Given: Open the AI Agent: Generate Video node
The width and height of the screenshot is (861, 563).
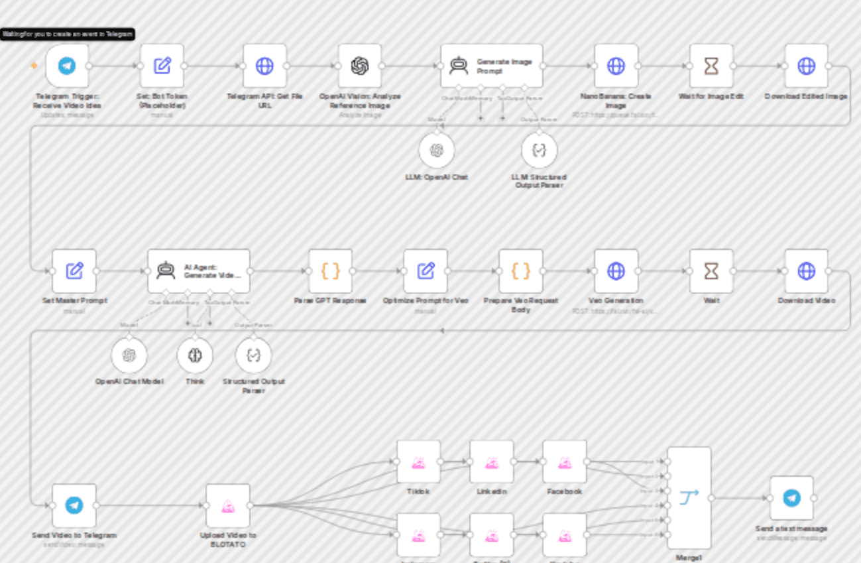Looking at the screenshot, I should [199, 271].
